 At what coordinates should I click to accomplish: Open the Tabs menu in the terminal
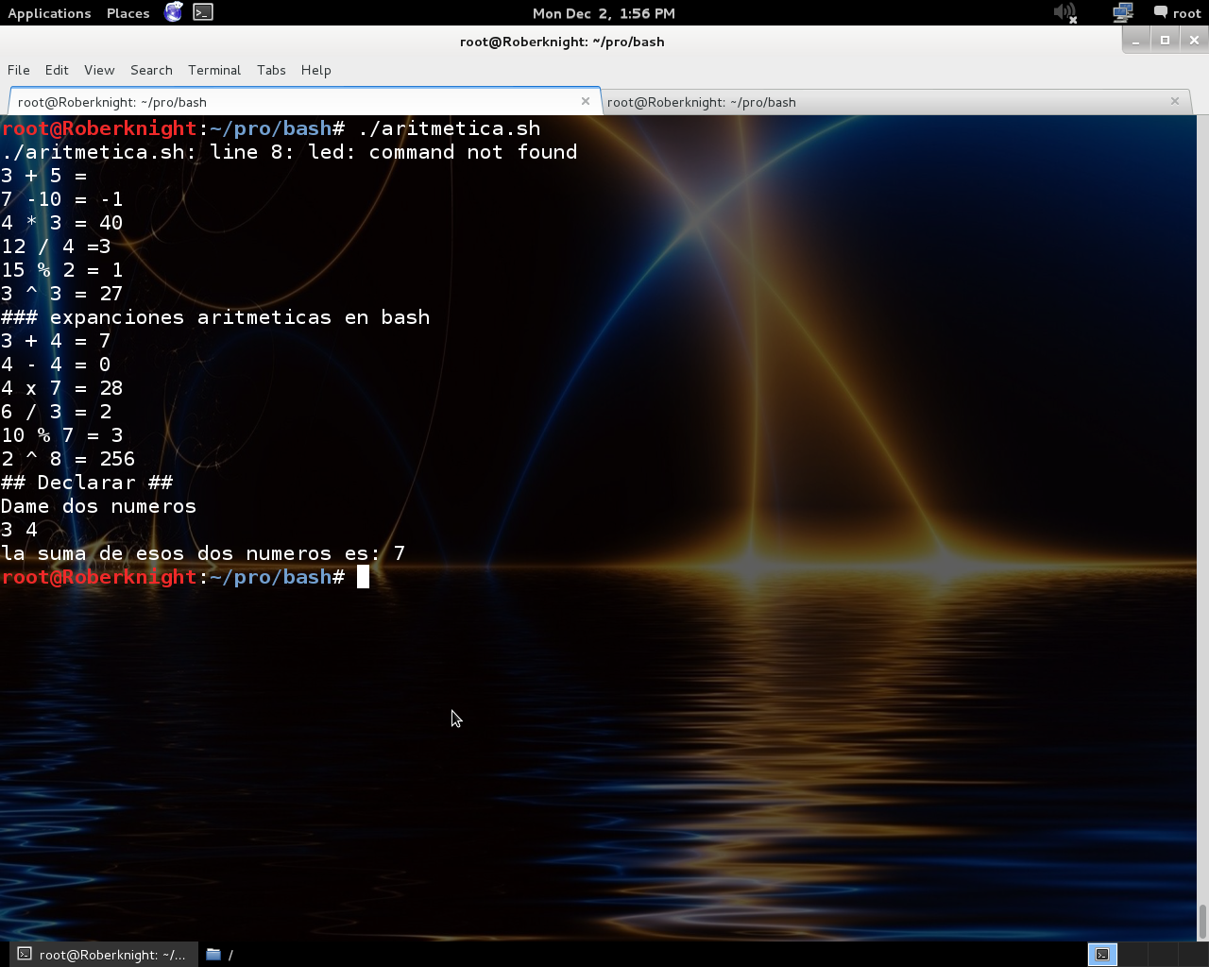point(271,70)
